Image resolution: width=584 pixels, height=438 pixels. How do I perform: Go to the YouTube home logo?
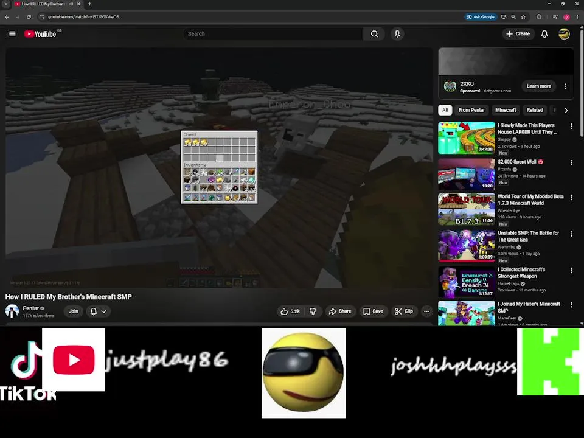coord(40,34)
